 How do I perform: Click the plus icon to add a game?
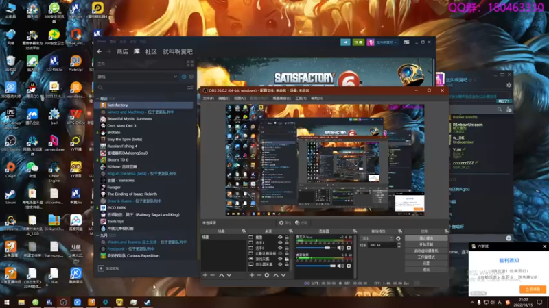[101, 268]
